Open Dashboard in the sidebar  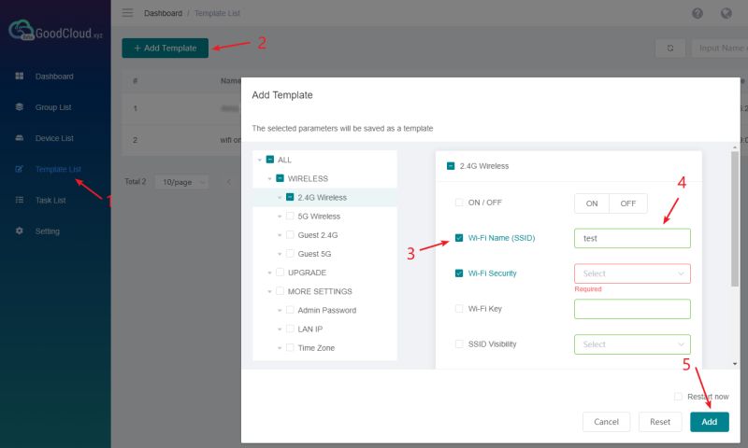[54, 77]
